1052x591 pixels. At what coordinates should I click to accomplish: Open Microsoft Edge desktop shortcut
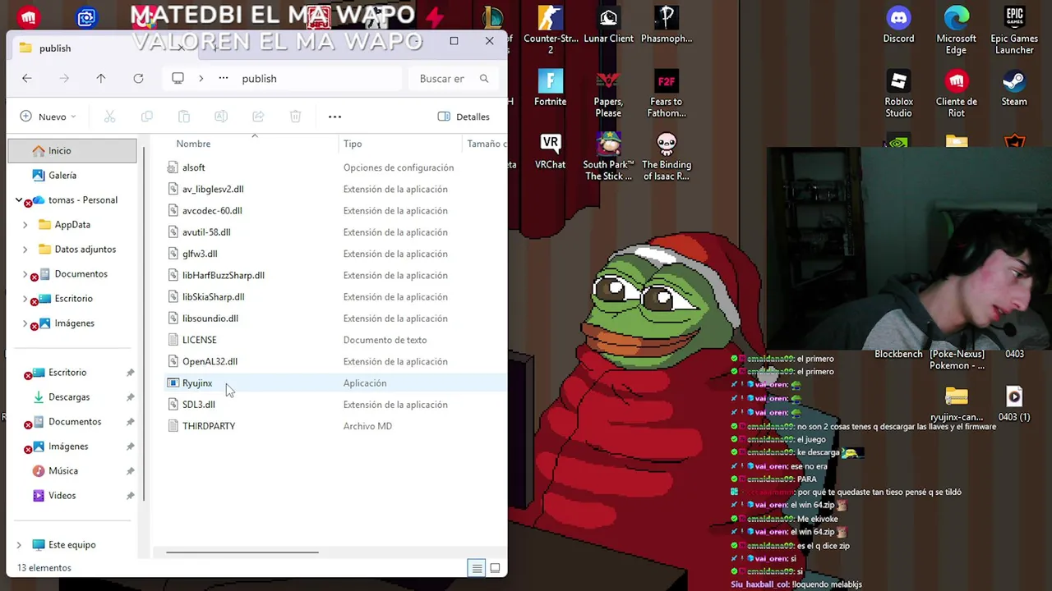(956, 30)
